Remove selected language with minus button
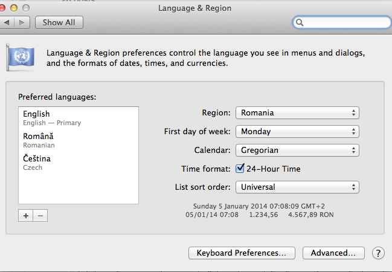Viewport: 392px width, 272px height. click(x=40, y=215)
